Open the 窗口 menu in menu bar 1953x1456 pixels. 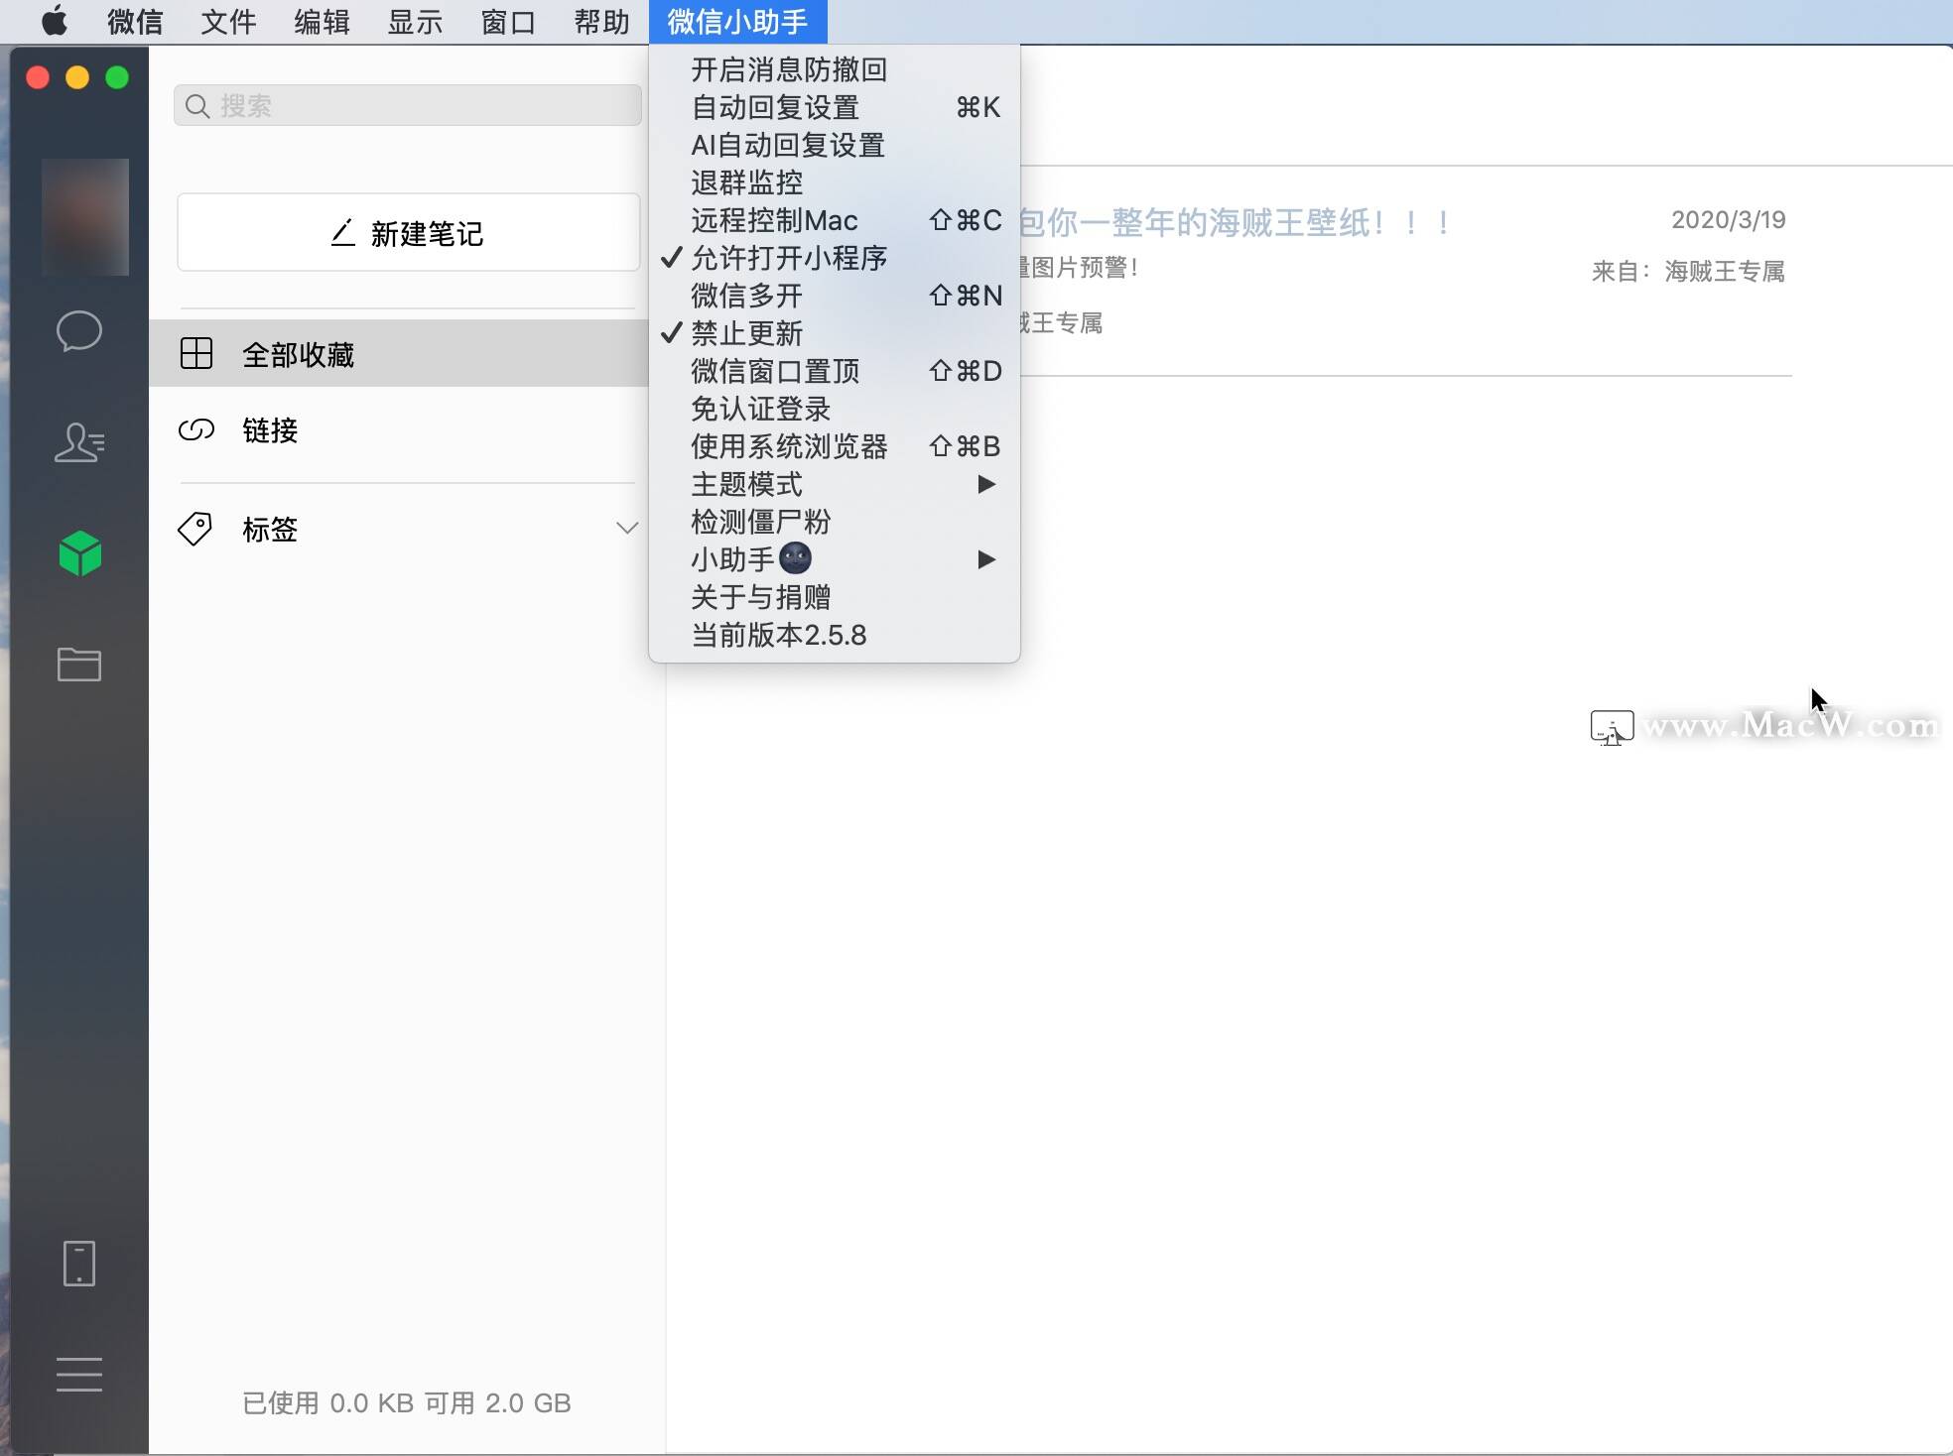coord(508,21)
